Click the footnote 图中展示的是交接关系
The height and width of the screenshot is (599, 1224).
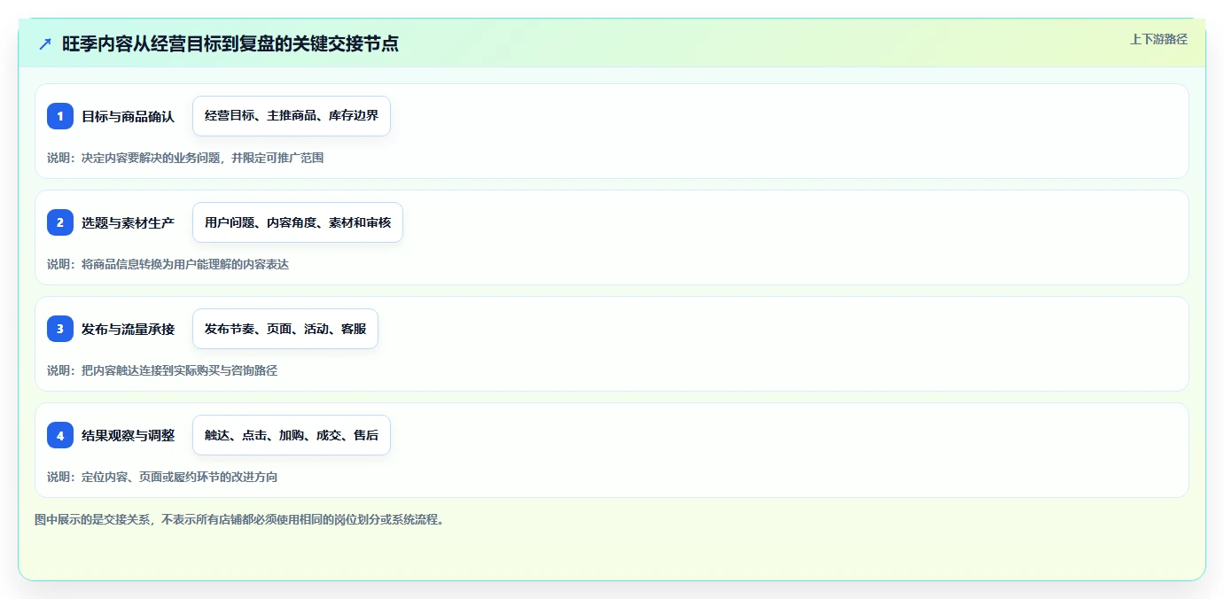tap(94, 519)
